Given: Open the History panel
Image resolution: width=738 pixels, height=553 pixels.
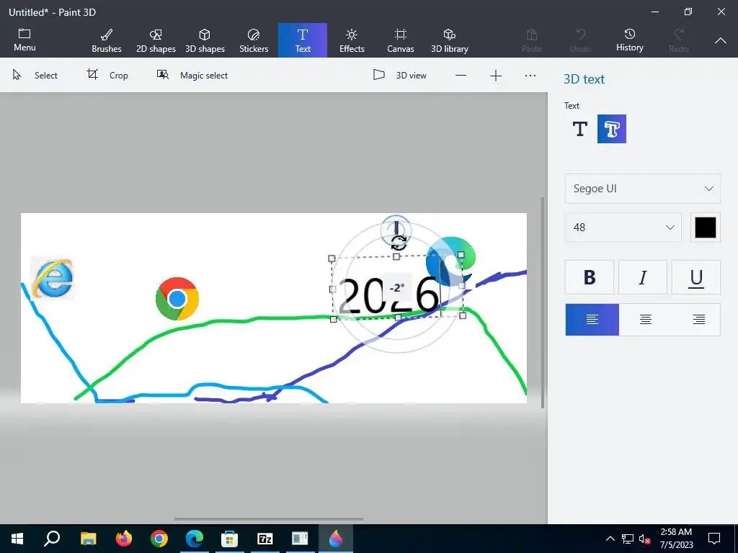Looking at the screenshot, I should coord(629,40).
